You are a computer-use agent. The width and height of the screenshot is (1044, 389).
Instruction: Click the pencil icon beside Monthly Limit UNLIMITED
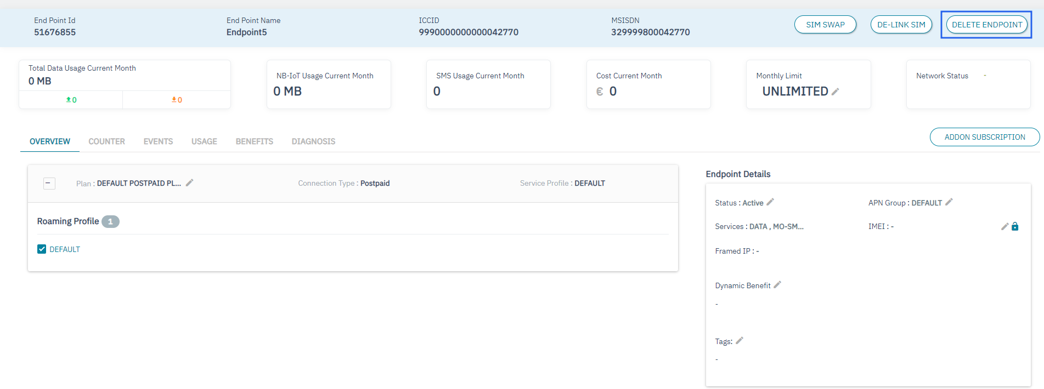tap(835, 92)
